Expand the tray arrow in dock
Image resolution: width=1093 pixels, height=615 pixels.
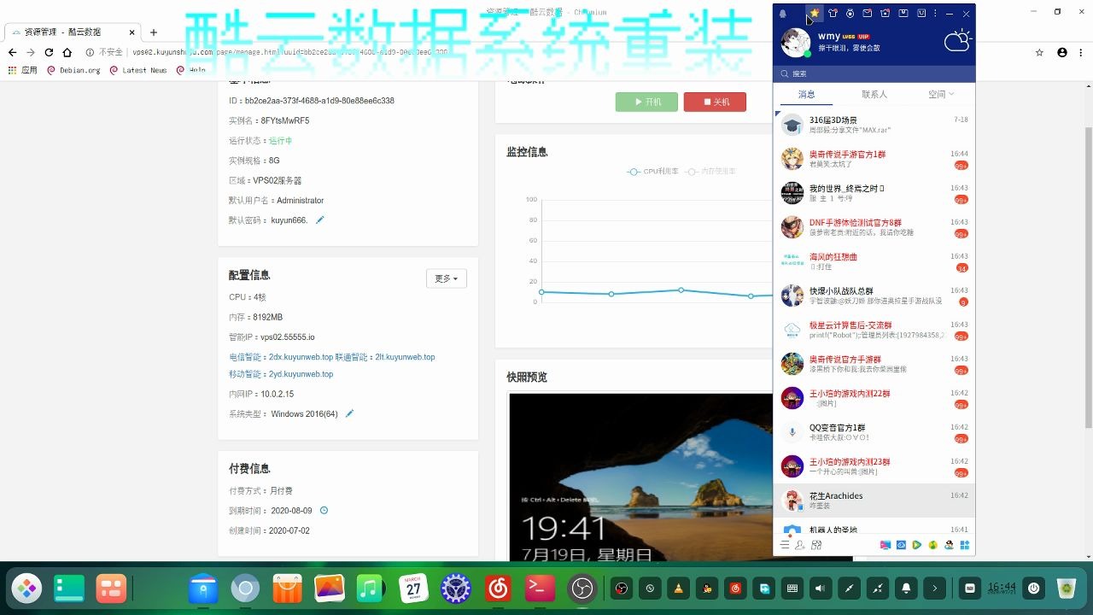[934, 588]
